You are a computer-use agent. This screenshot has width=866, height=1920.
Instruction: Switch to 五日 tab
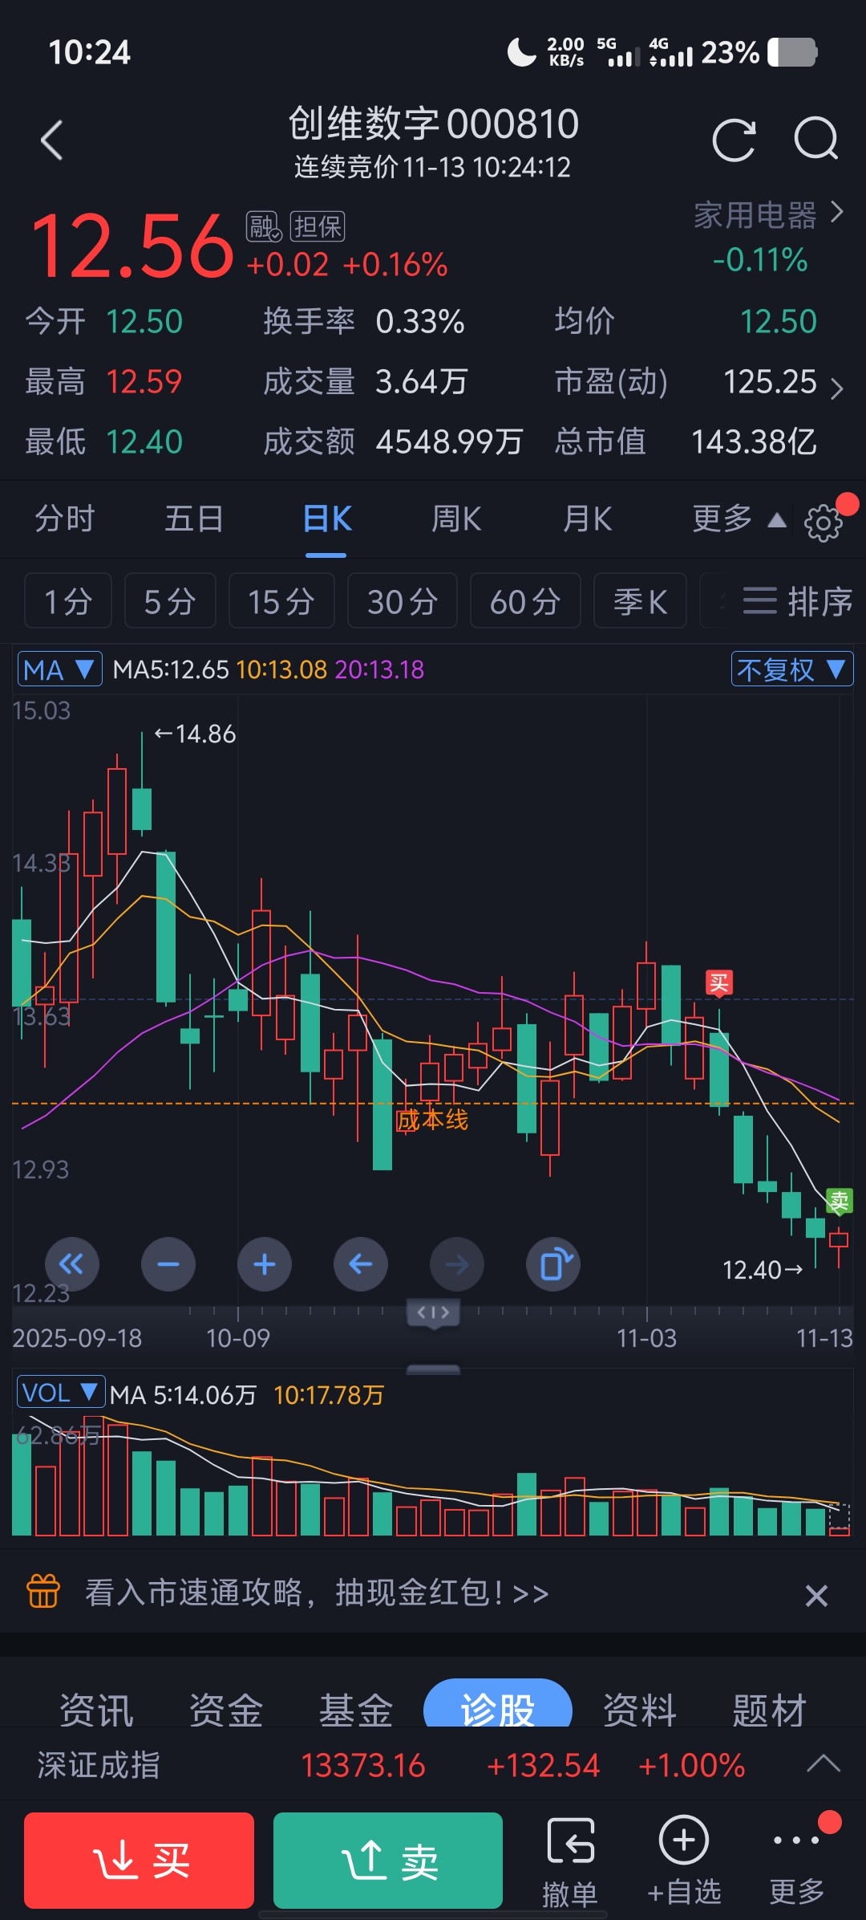194,519
